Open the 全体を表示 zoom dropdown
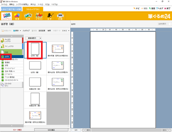172x132 pixels. coord(165,24)
